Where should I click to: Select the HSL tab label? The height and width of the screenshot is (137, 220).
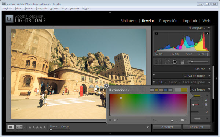tap(160, 82)
